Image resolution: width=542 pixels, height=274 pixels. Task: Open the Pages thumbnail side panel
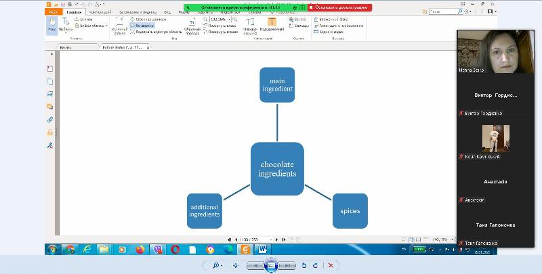[50, 81]
